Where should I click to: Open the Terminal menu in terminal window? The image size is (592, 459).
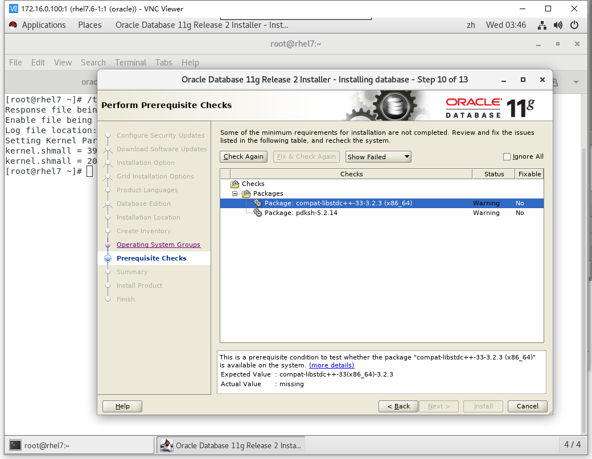pyautogui.click(x=130, y=63)
